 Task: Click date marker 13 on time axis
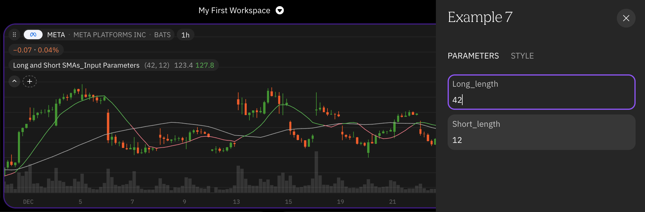[236, 202]
